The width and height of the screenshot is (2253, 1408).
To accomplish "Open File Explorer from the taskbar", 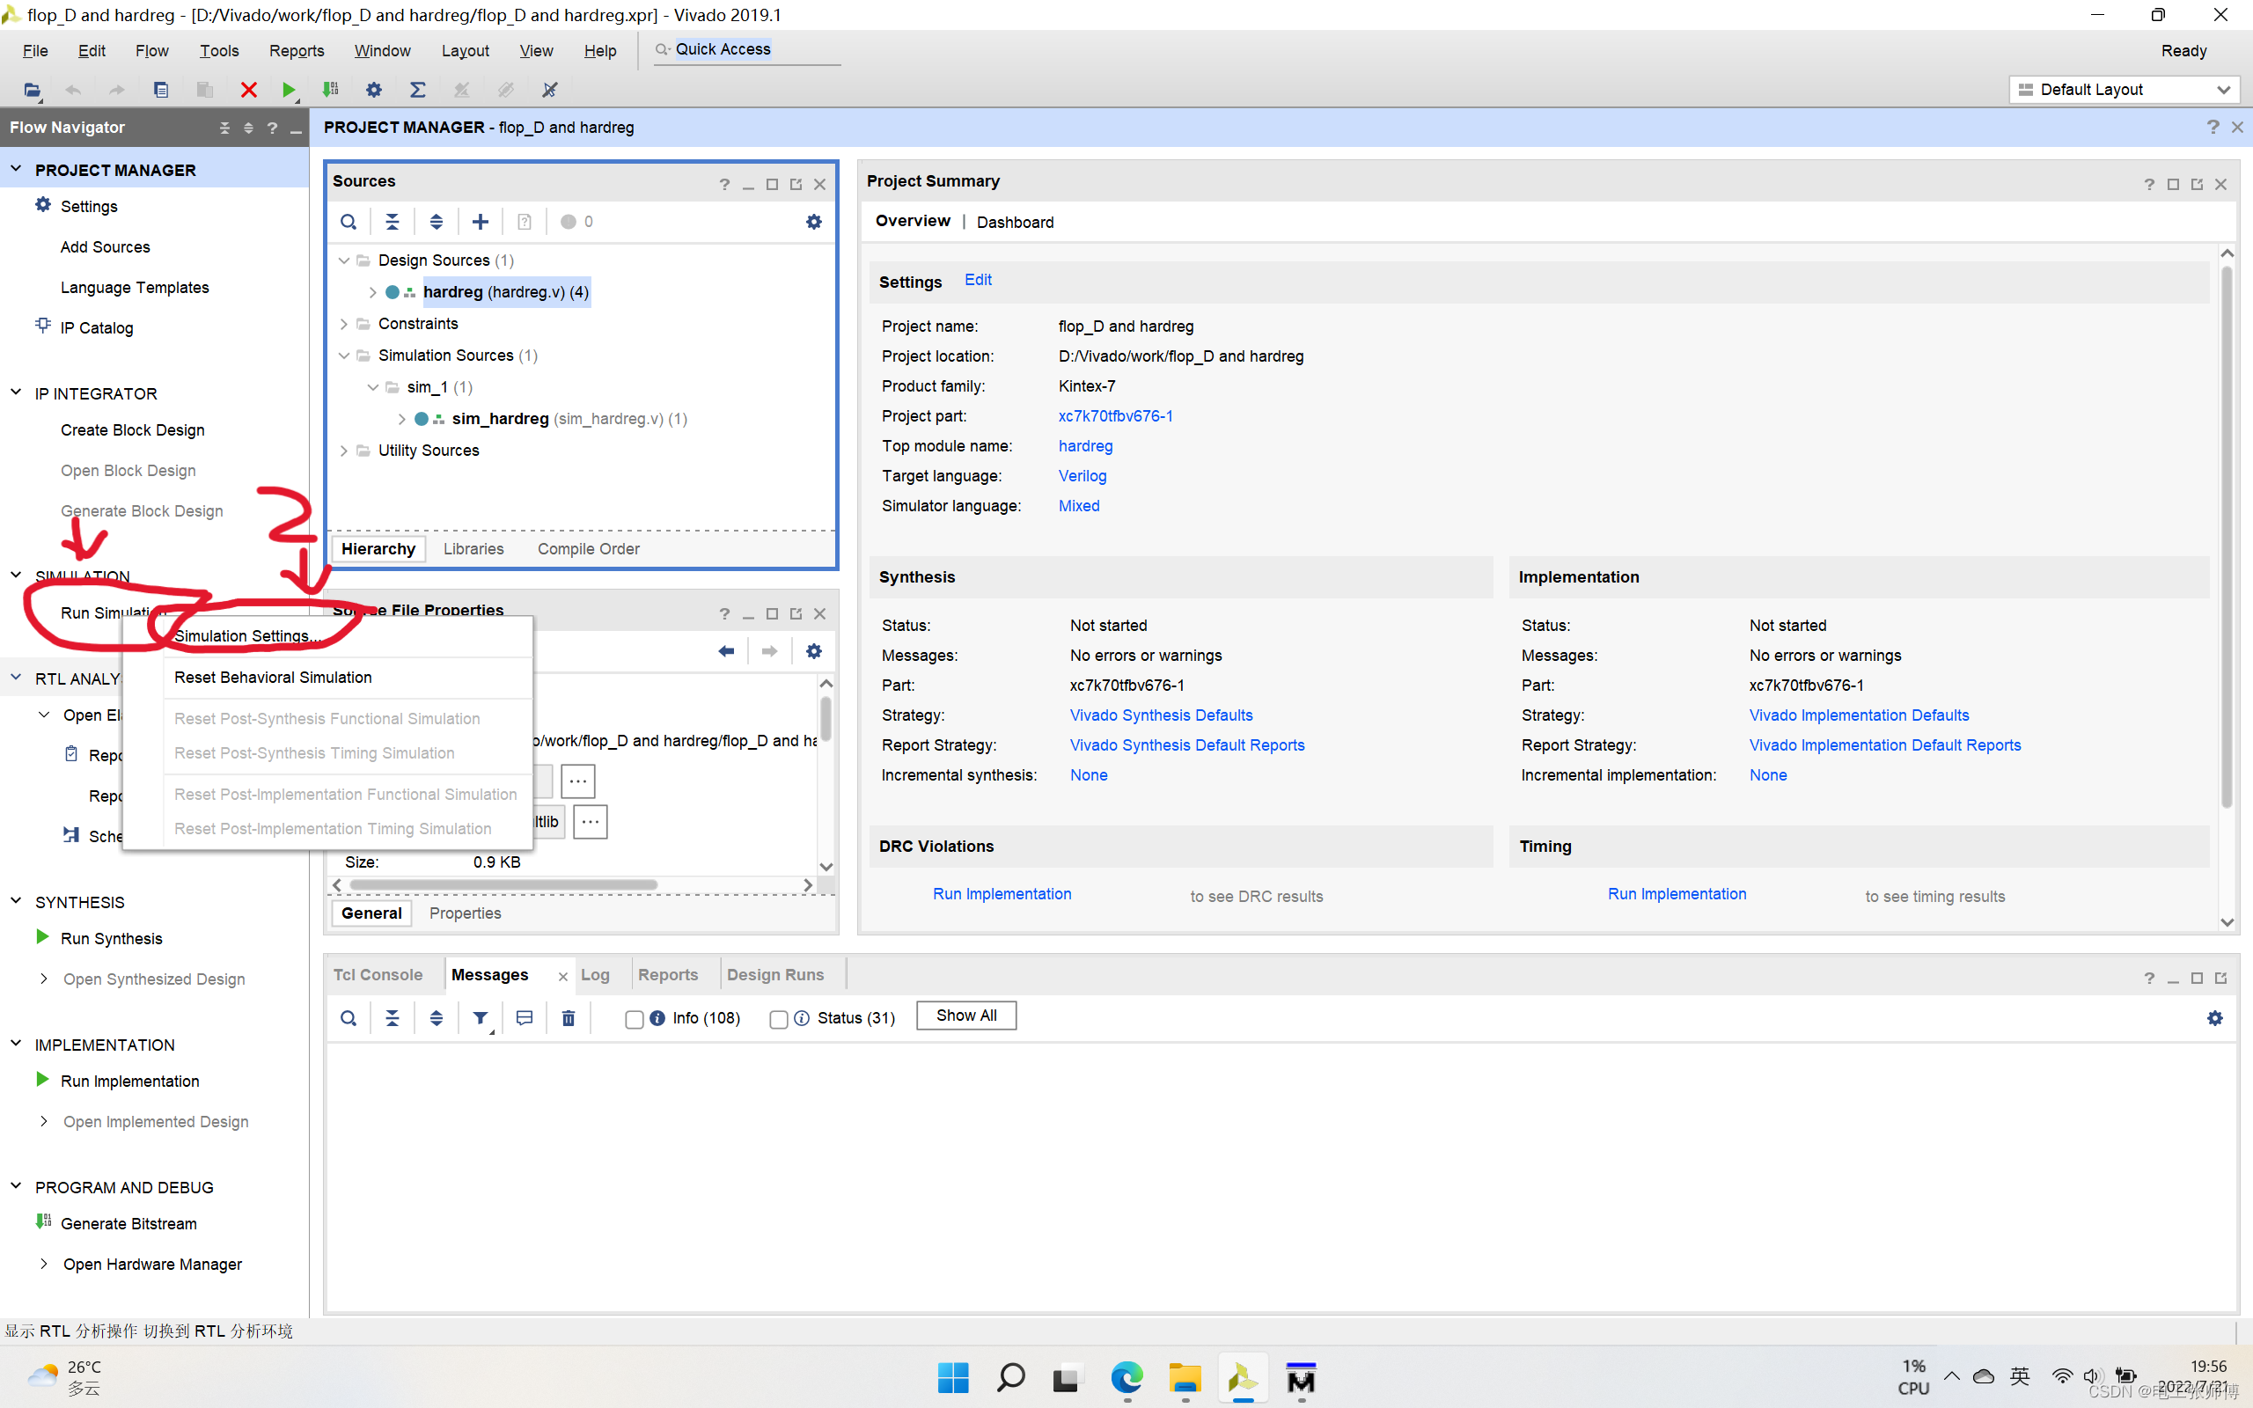I will tap(1185, 1377).
